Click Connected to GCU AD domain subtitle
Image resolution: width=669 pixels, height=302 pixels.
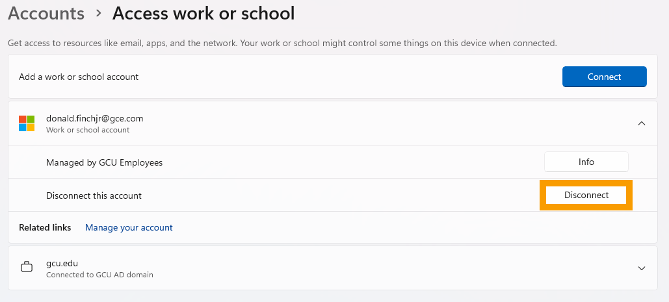(99, 275)
